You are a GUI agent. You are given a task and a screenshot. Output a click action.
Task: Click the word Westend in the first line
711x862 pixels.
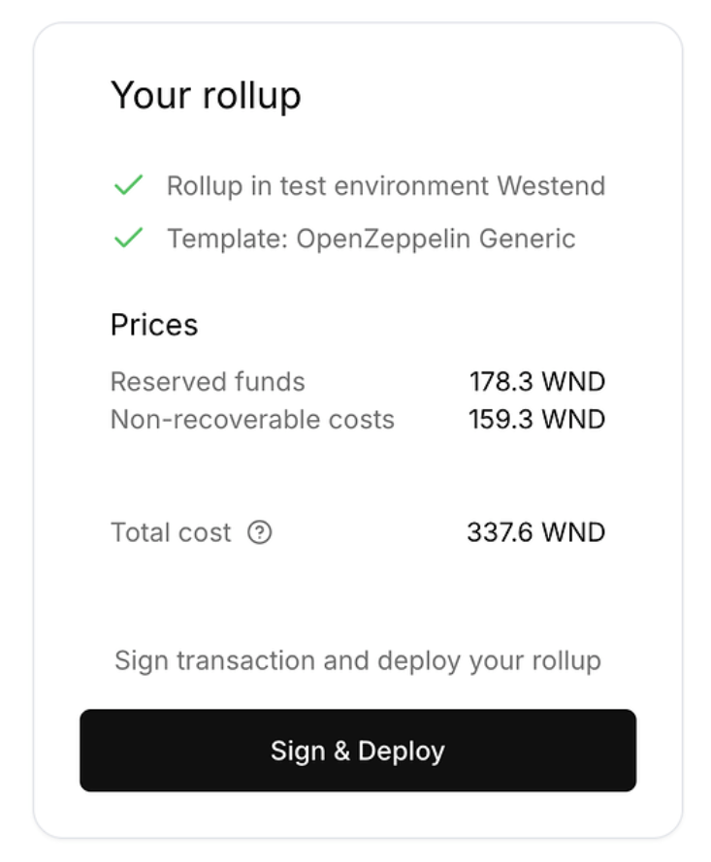(552, 186)
